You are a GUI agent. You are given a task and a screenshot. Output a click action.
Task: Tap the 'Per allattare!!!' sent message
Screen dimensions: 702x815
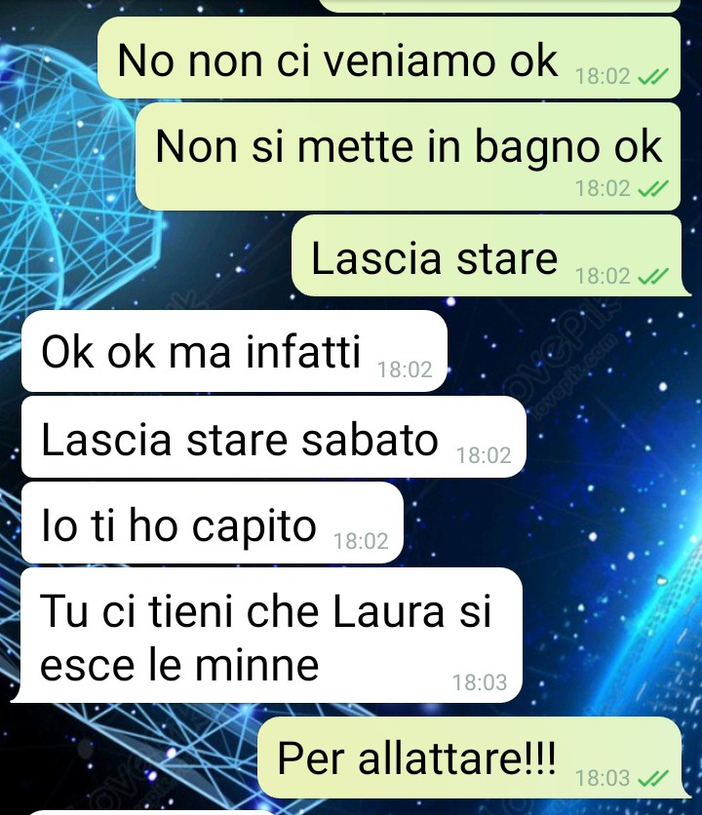click(471, 757)
